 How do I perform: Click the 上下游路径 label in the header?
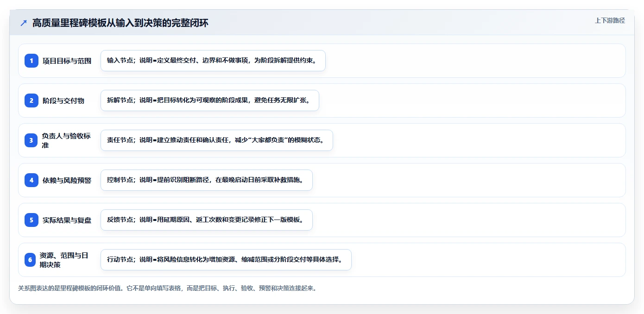pyautogui.click(x=610, y=20)
